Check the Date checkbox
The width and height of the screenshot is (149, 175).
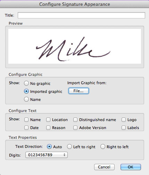[x=26, y=128]
